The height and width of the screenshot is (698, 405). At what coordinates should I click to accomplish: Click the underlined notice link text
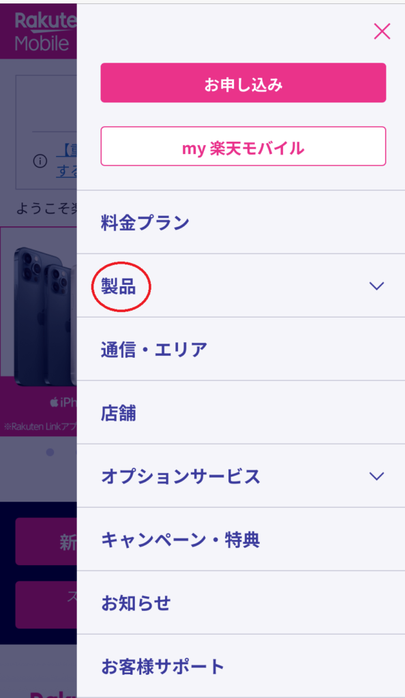[x=67, y=161]
